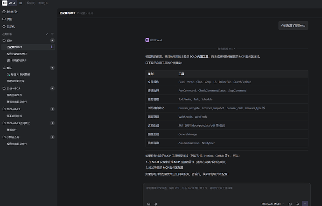Click the chat bubble icon near the model selector

point(290,204)
